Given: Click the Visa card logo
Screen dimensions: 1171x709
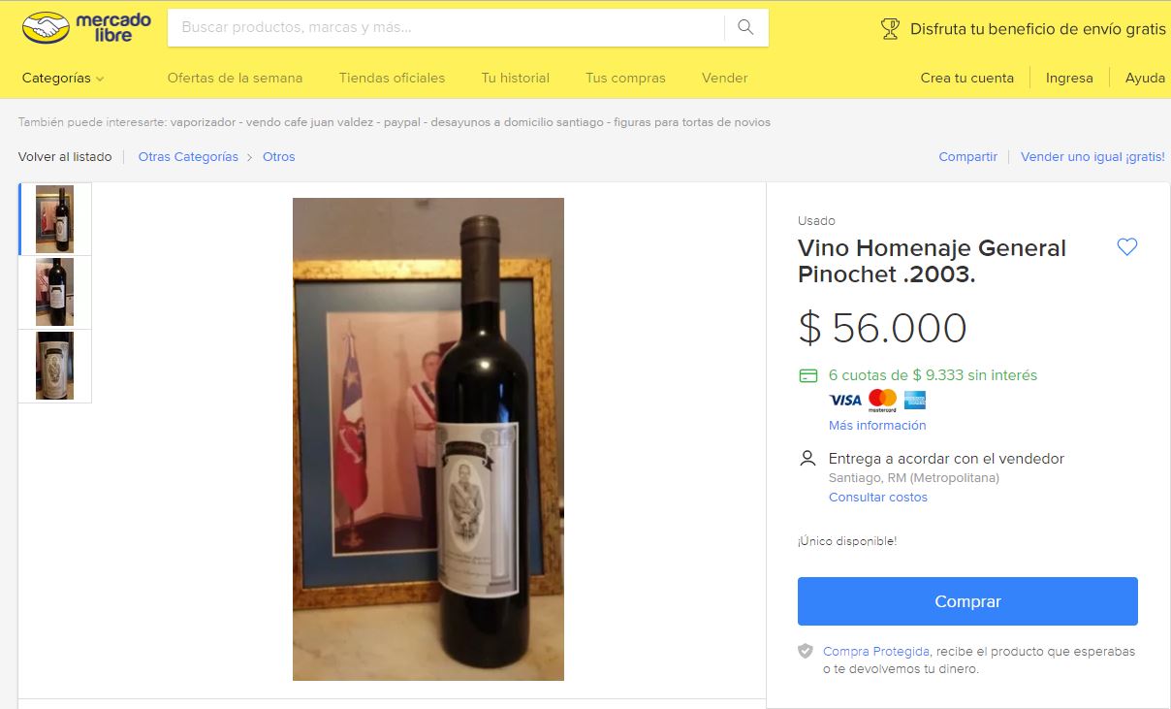Looking at the screenshot, I should (845, 400).
